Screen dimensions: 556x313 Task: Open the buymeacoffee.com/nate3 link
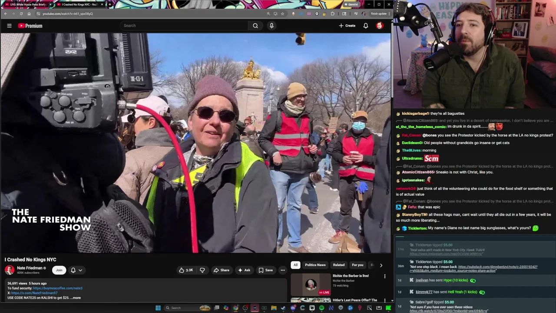coord(57,288)
